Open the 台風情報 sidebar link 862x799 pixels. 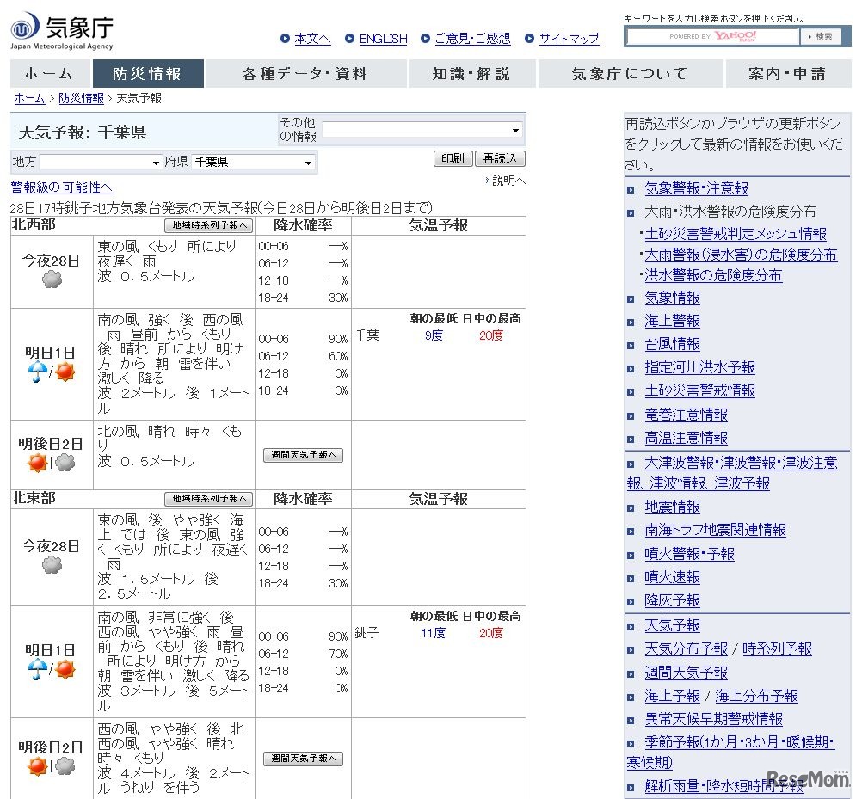tap(672, 344)
